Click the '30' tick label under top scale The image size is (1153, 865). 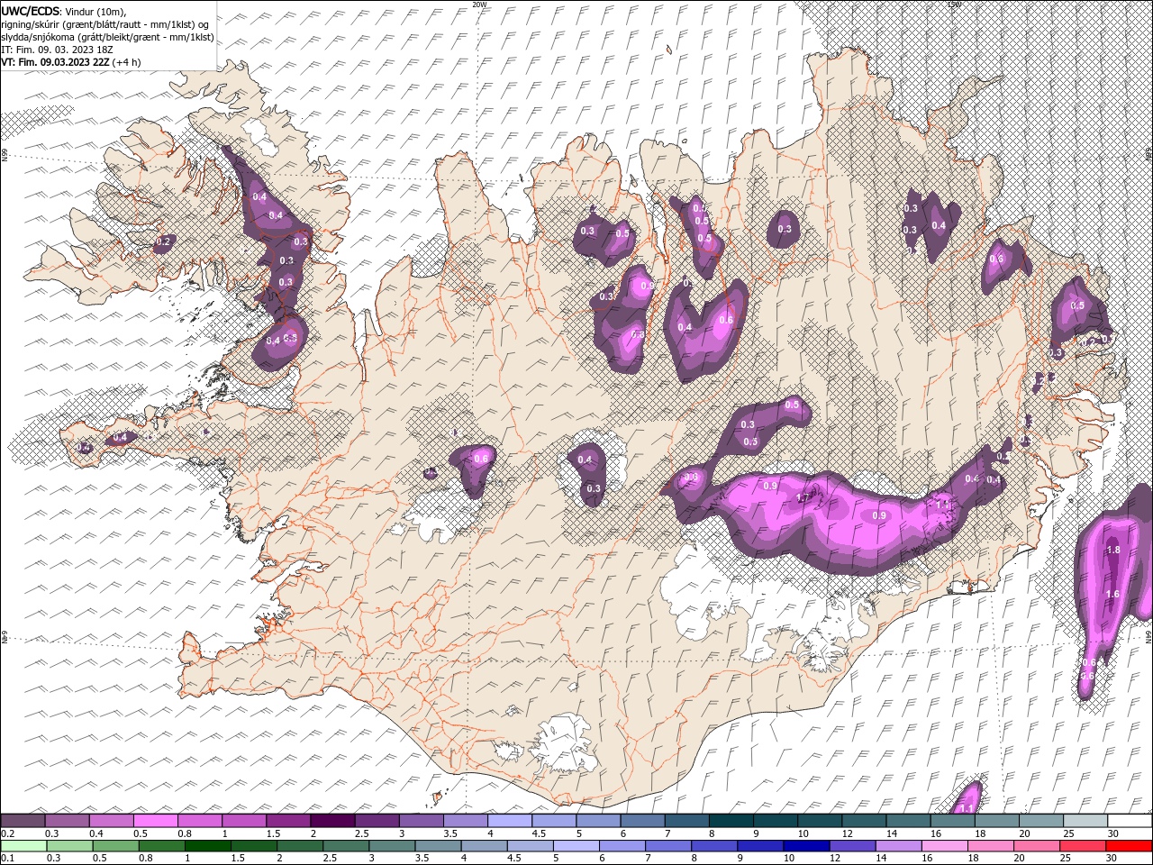coord(1113,833)
